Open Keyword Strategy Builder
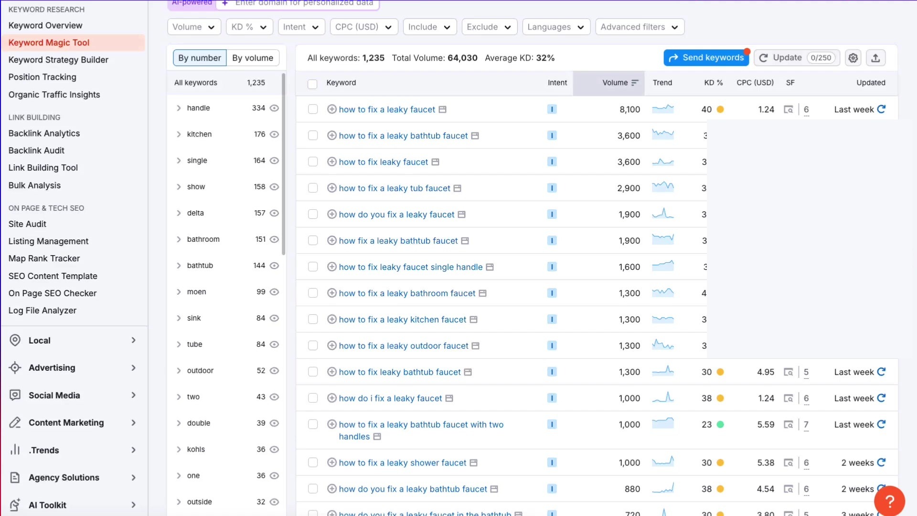 [x=58, y=60]
